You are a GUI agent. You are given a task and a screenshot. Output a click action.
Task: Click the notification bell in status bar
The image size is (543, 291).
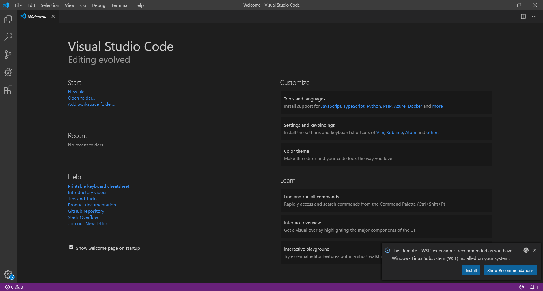[533, 287]
